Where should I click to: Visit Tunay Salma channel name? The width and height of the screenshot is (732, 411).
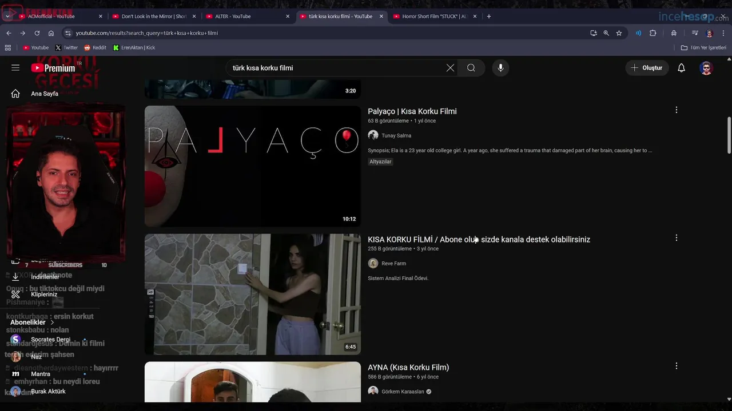pos(396,135)
